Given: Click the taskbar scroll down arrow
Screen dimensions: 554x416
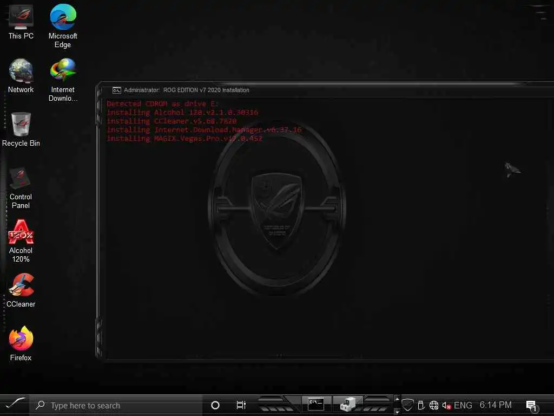Looking at the screenshot, I should click(x=397, y=412).
